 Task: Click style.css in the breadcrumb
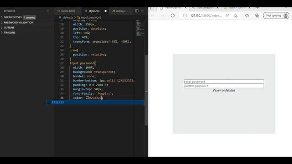68,17
